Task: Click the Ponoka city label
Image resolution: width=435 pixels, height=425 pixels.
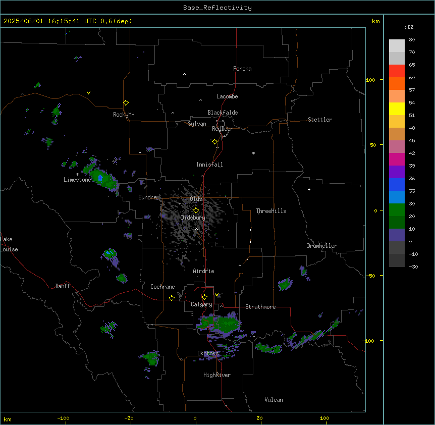Action: coord(242,69)
